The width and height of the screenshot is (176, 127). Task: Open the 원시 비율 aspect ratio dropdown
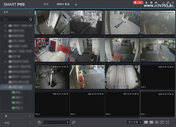[135, 122]
